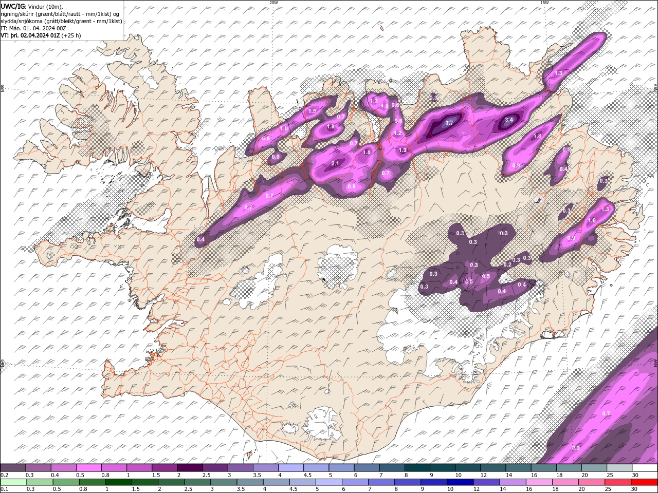Click the slydda/snjókoma legend description line
Viewport: 658px width, 493px height.
point(62,21)
